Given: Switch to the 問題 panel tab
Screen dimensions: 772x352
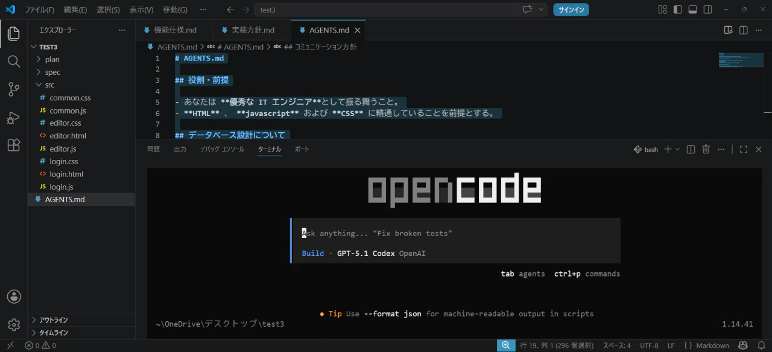Looking at the screenshot, I should tap(153, 149).
